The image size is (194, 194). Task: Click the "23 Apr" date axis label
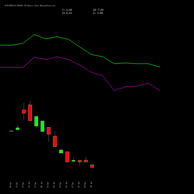pos(60,185)
